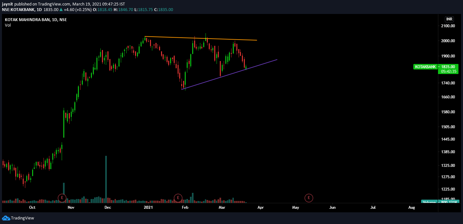Click the open value O:1818.45
Image resolution: width=463 pixels, height=224 pixels.
(x=103, y=9)
